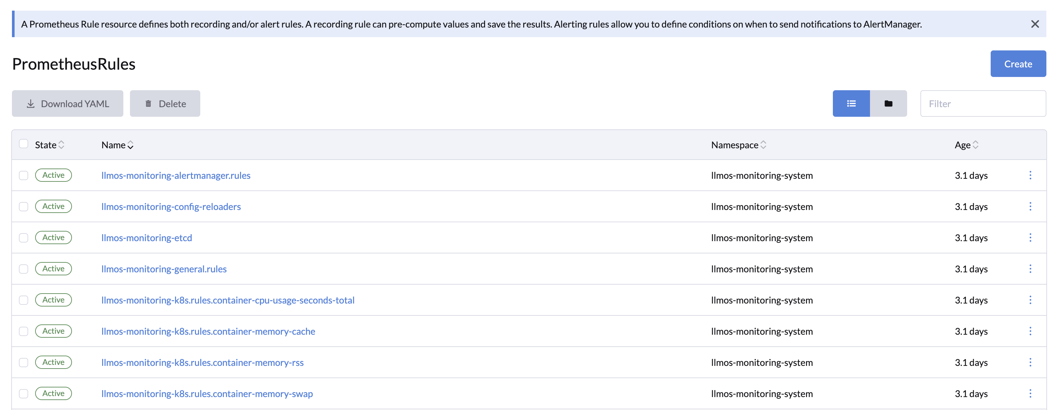Open actions menu for container-memory-cache row
This screenshot has height=410, width=1055.
(1030, 331)
